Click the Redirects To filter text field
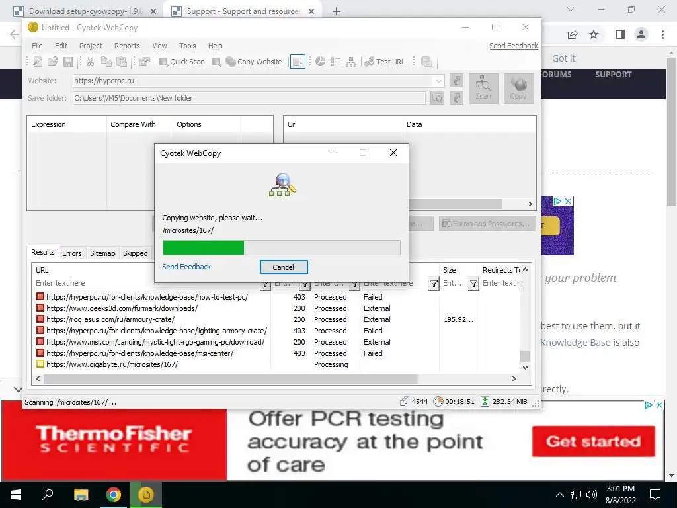The image size is (677, 508). [x=501, y=283]
